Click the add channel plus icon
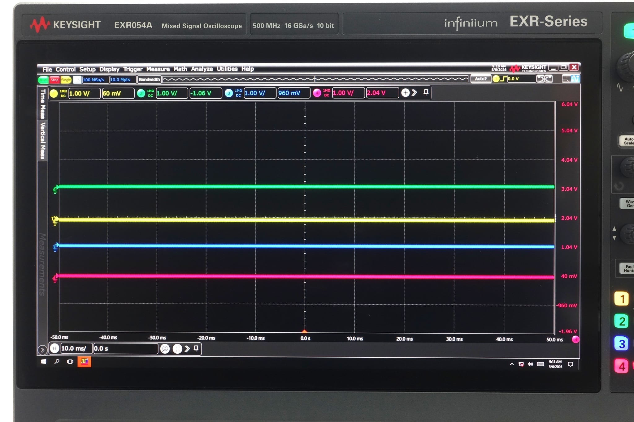 pos(406,92)
